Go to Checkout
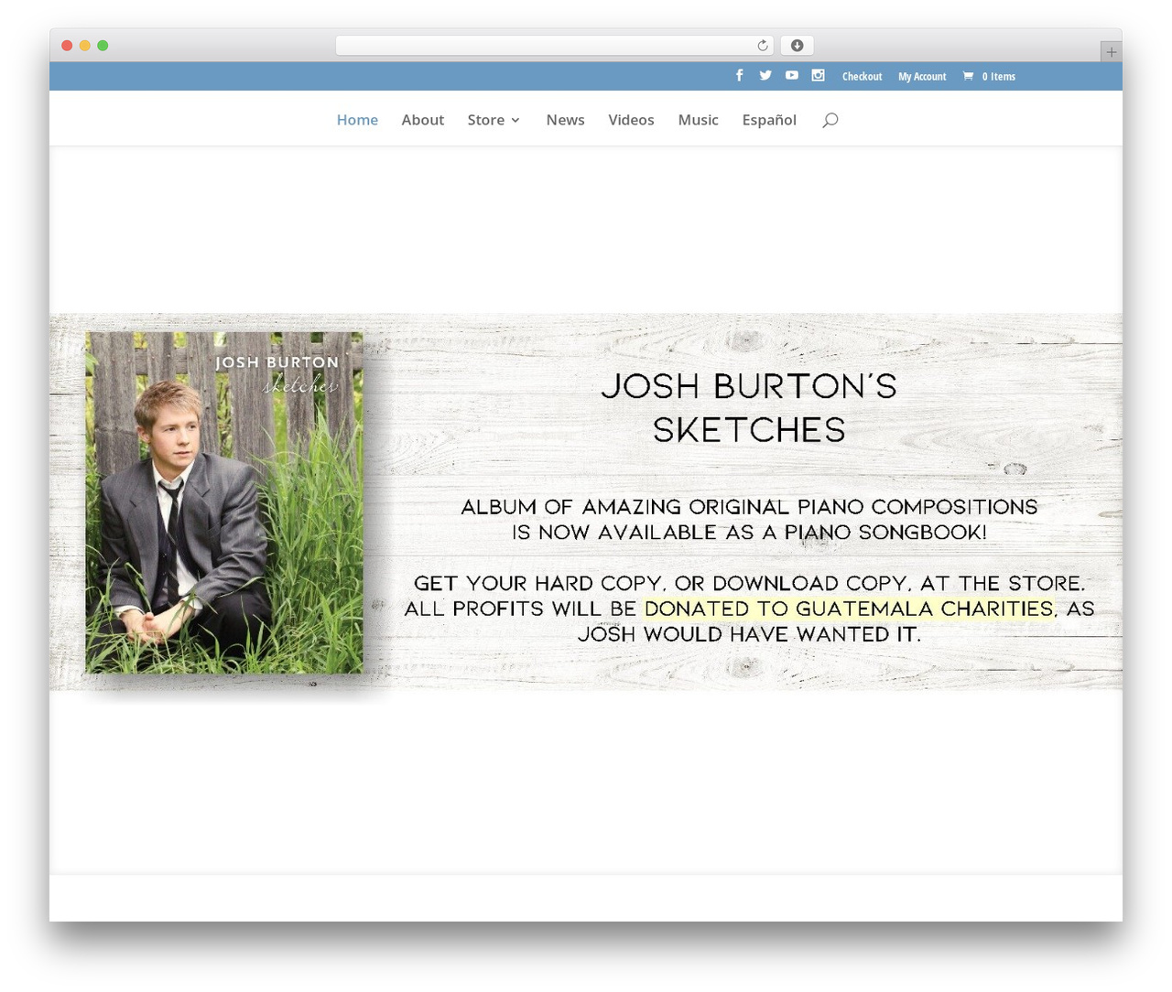 click(862, 77)
